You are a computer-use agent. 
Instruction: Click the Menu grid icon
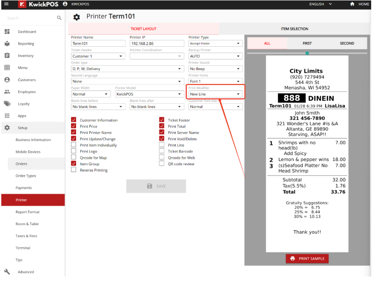coord(7,68)
